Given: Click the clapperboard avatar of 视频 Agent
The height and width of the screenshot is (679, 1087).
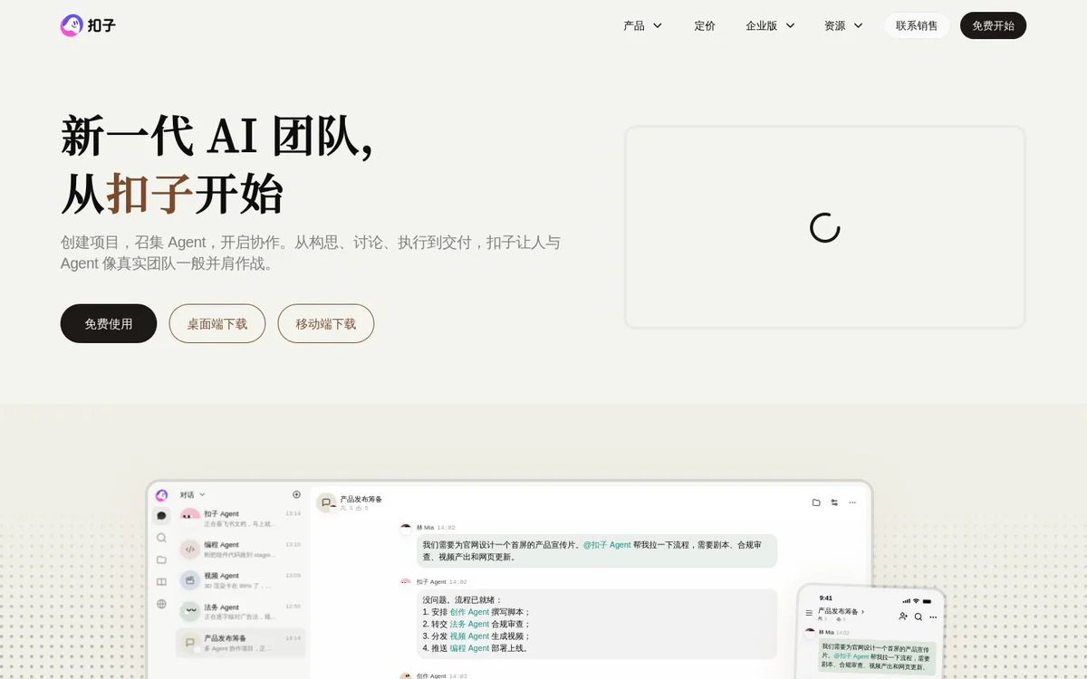Looking at the screenshot, I should 189,580.
